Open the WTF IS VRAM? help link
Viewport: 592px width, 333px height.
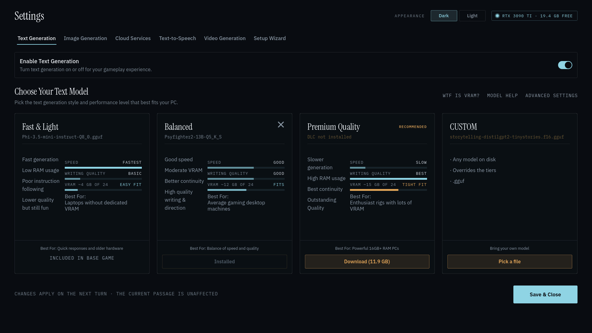tap(461, 96)
